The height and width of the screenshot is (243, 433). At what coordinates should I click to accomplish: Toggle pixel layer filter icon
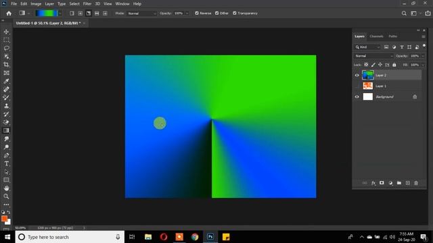tap(386, 47)
